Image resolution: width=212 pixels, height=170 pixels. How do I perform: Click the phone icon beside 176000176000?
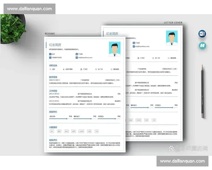[50, 58]
